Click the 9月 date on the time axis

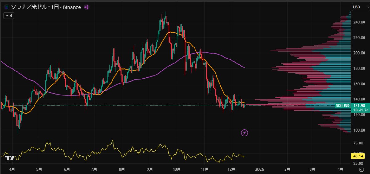pos(150,169)
